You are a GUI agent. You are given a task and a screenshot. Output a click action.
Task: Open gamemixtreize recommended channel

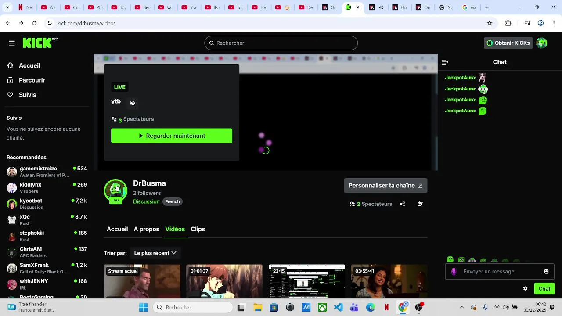tap(47, 172)
